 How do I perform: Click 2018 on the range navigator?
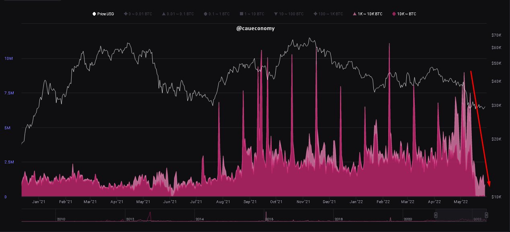click(339, 219)
